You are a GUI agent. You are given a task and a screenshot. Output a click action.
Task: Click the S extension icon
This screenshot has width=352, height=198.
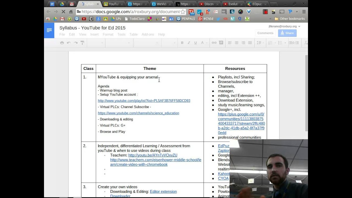click(x=232, y=12)
